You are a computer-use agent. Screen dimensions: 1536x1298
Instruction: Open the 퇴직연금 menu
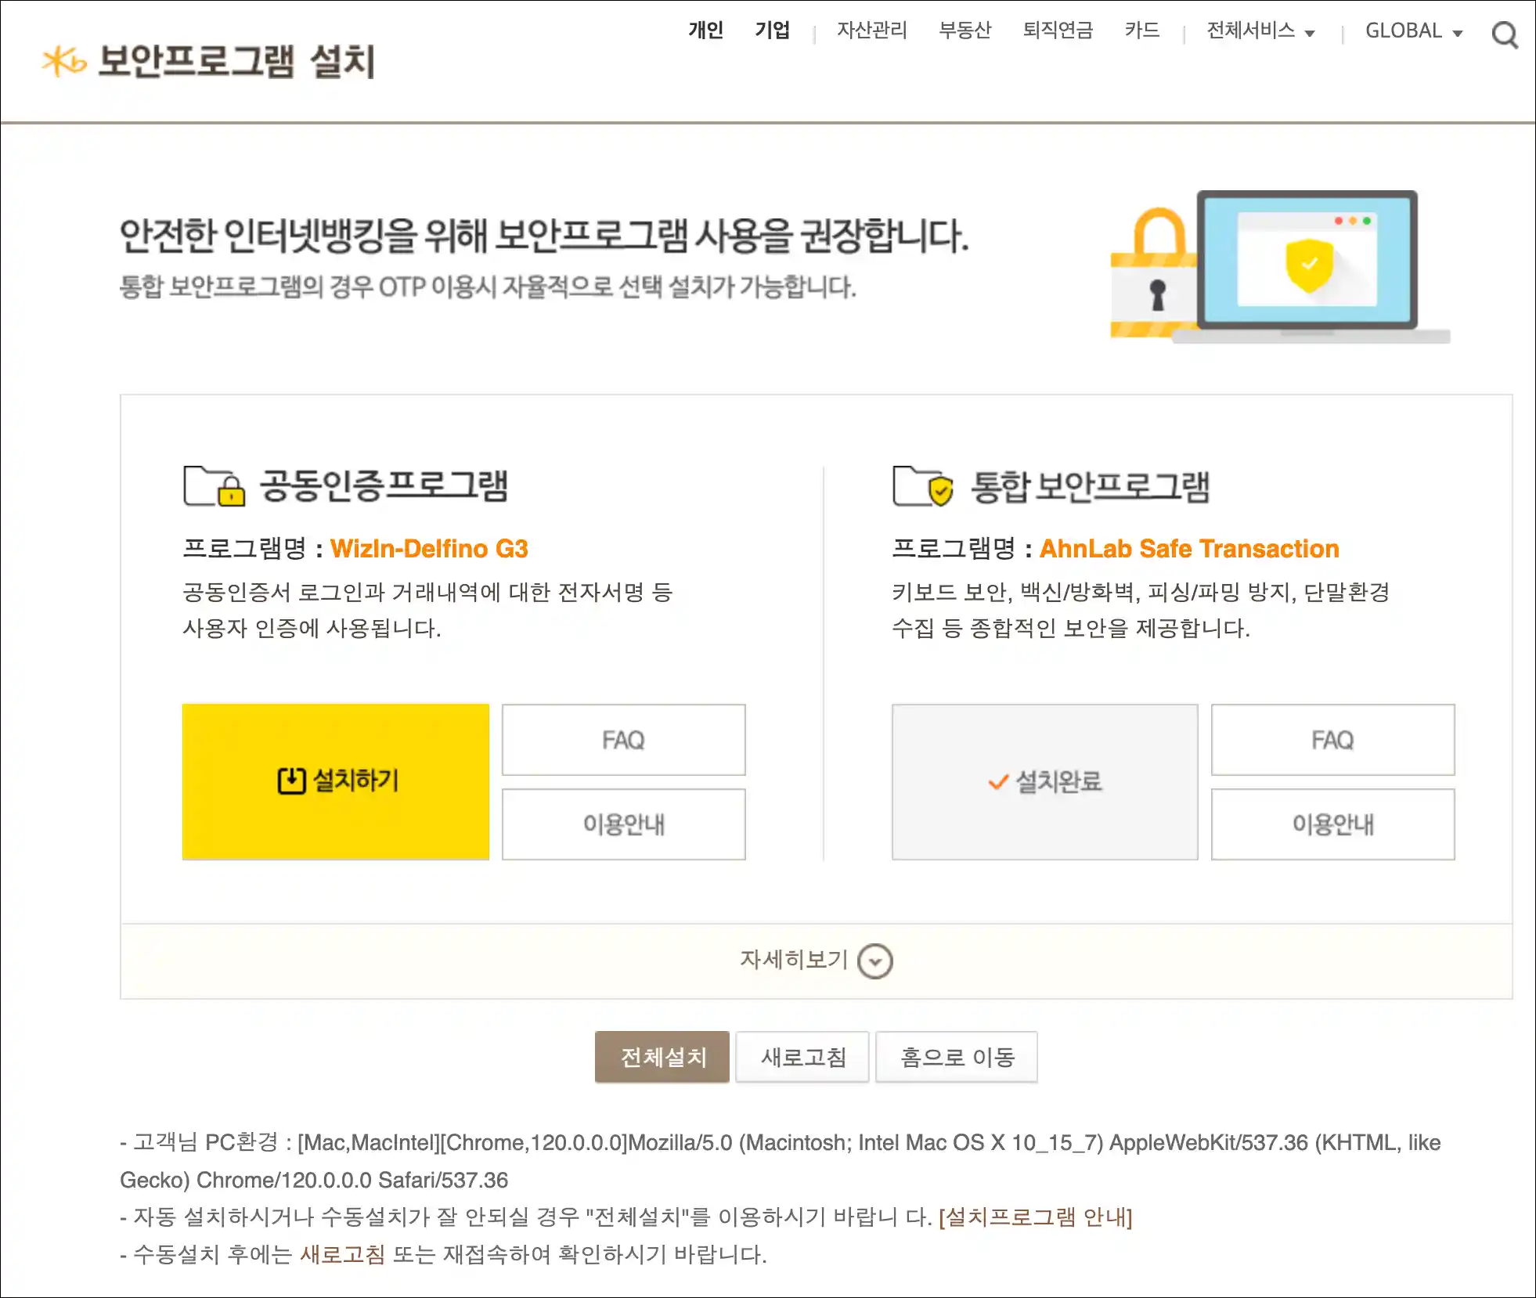(1057, 31)
